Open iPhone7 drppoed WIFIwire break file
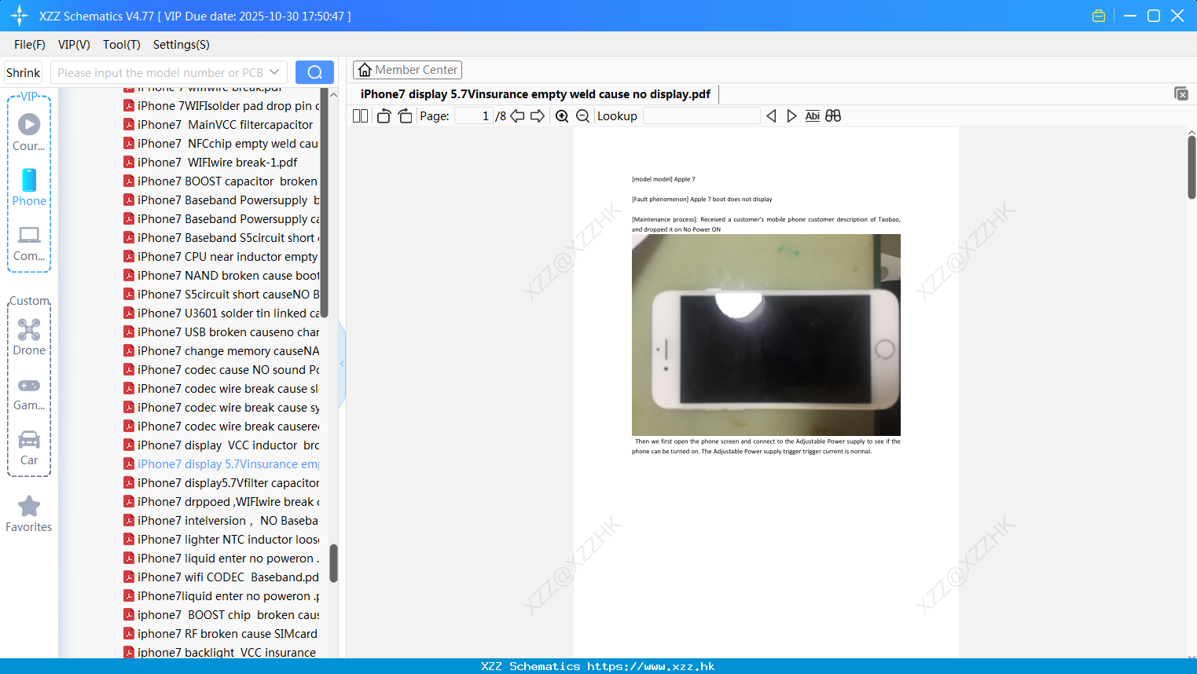 pos(222,502)
